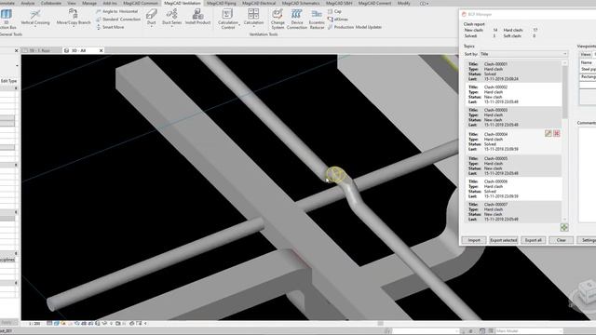Viewport: 596px width, 335px height.
Task: Open the Install Product tool
Action: tap(197, 18)
